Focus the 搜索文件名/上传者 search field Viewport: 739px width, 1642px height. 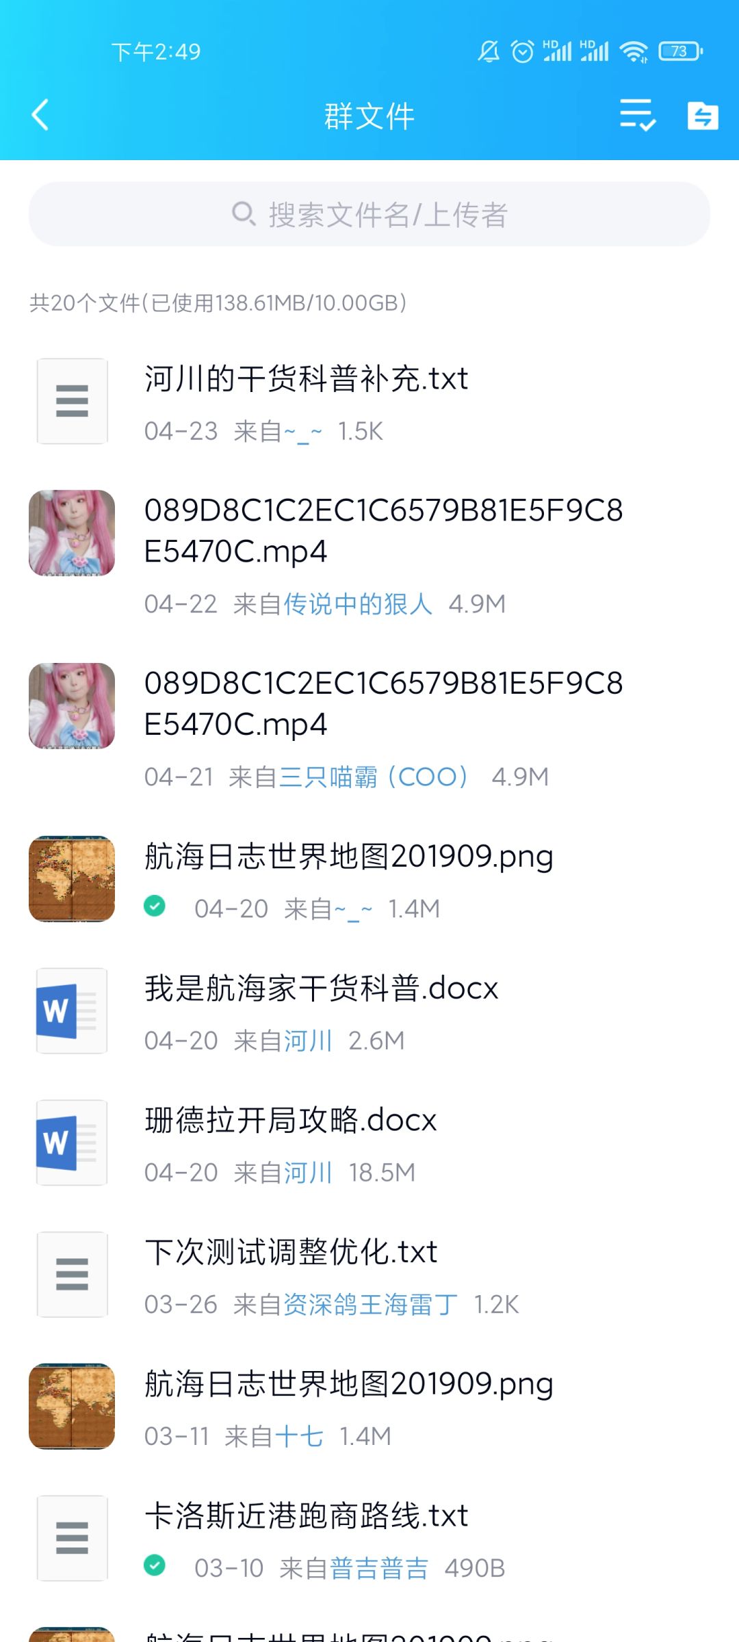click(x=369, y=214)
